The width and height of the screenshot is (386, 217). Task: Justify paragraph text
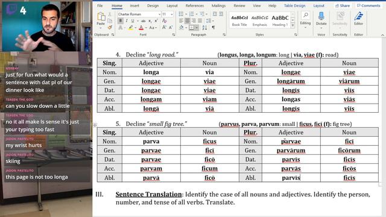pyautogui.click(x=200, y=21)
